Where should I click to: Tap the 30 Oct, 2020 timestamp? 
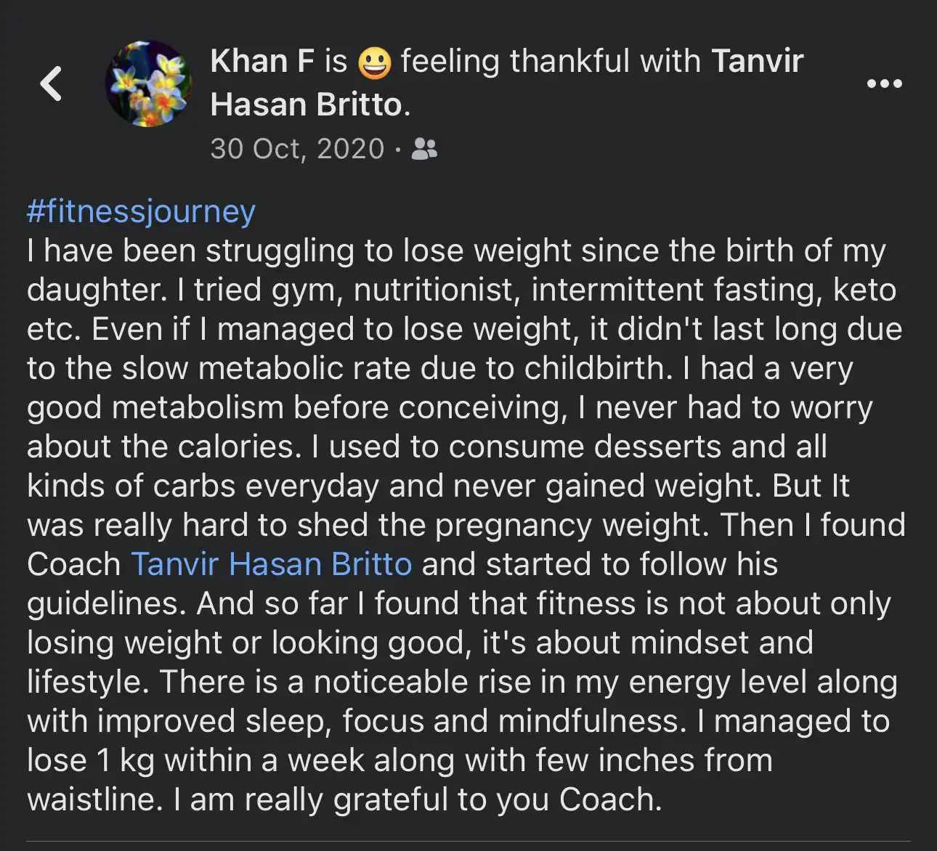pyautogui.click(x=297, y=149)
